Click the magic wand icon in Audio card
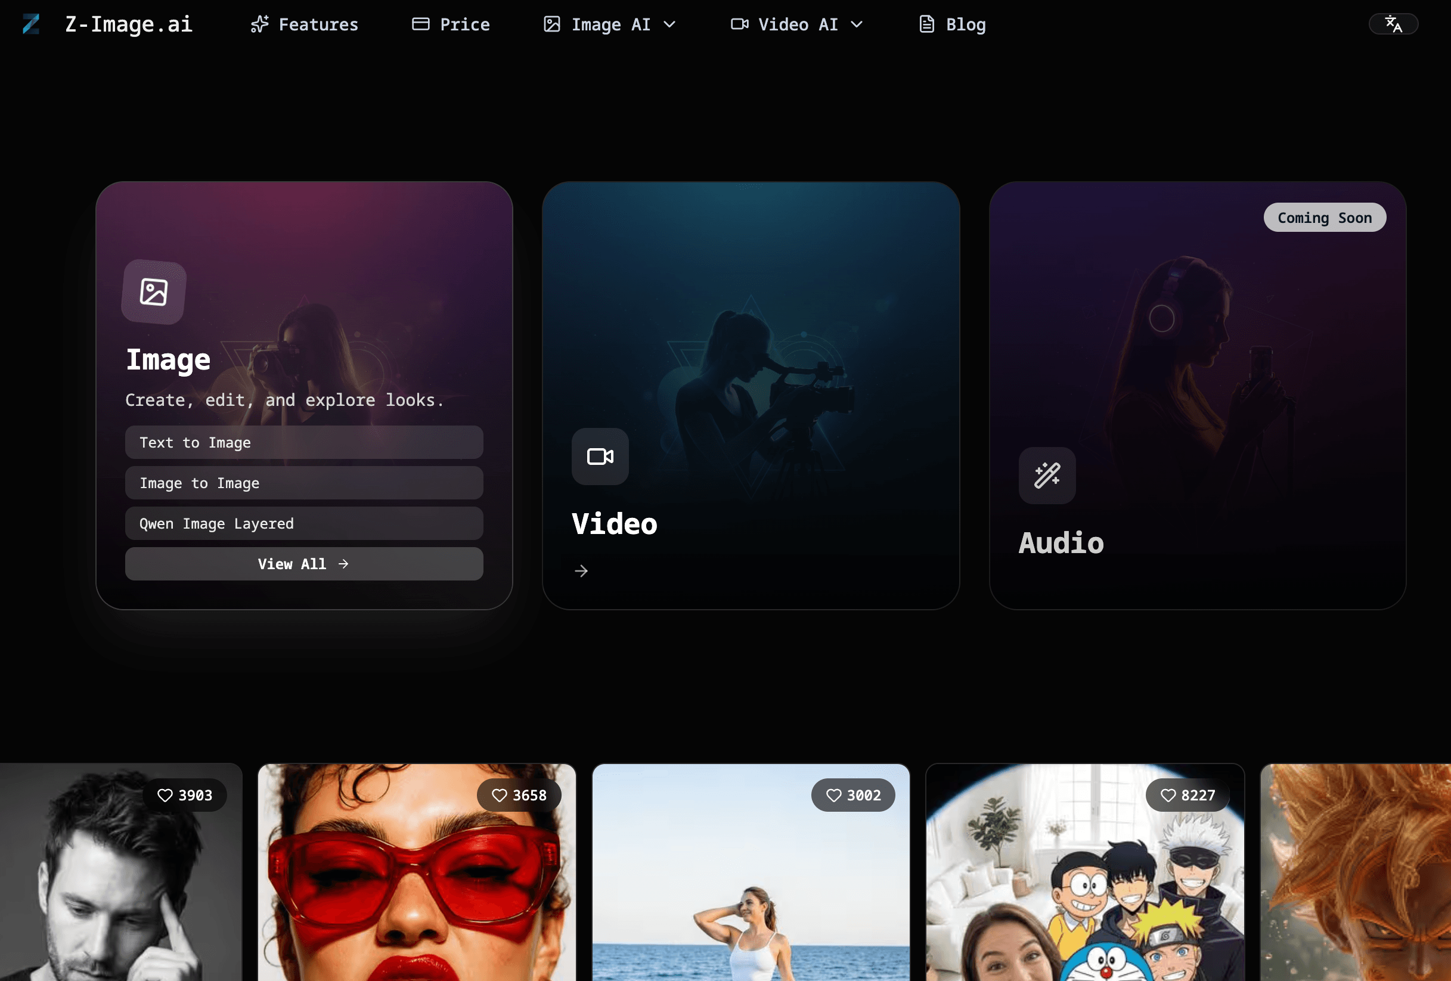The image size is (1451, 981). coord(1046,475)
